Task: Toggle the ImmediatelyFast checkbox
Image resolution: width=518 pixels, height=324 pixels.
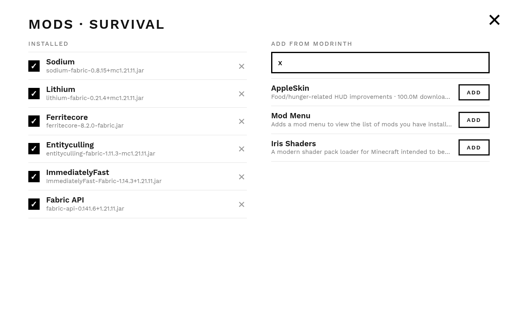Action: click(34, 177)
